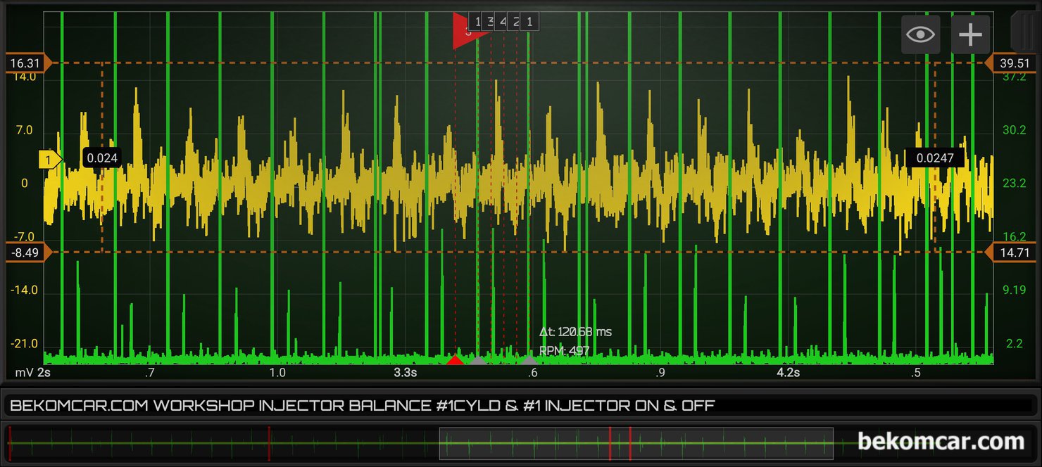The width and height of the screenshot is (1042, 467).
Task: Click the yellow 14.0 scale value
Action: (x=23, y=77)
